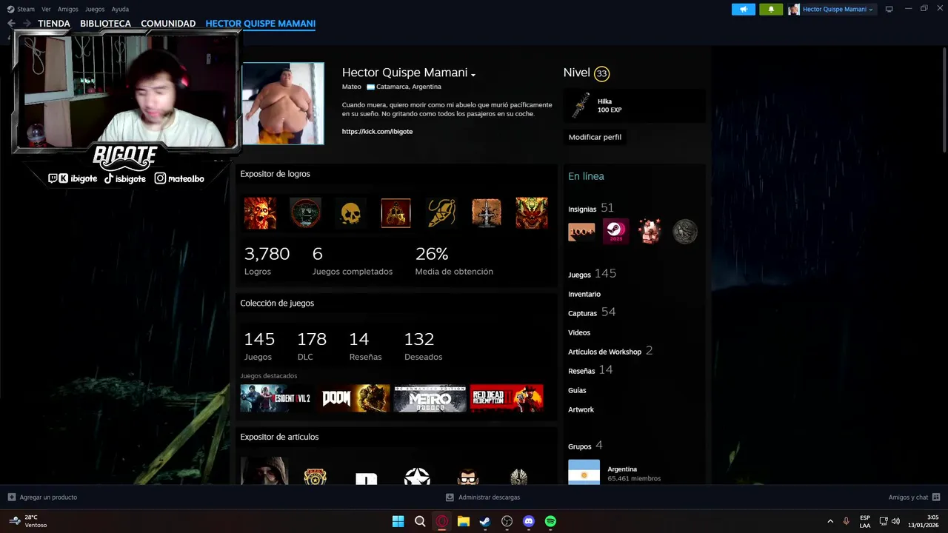Screen dimensions: 948x533
Task: Open Steam big picture mode monitor icon
Action: pos(889,9)
